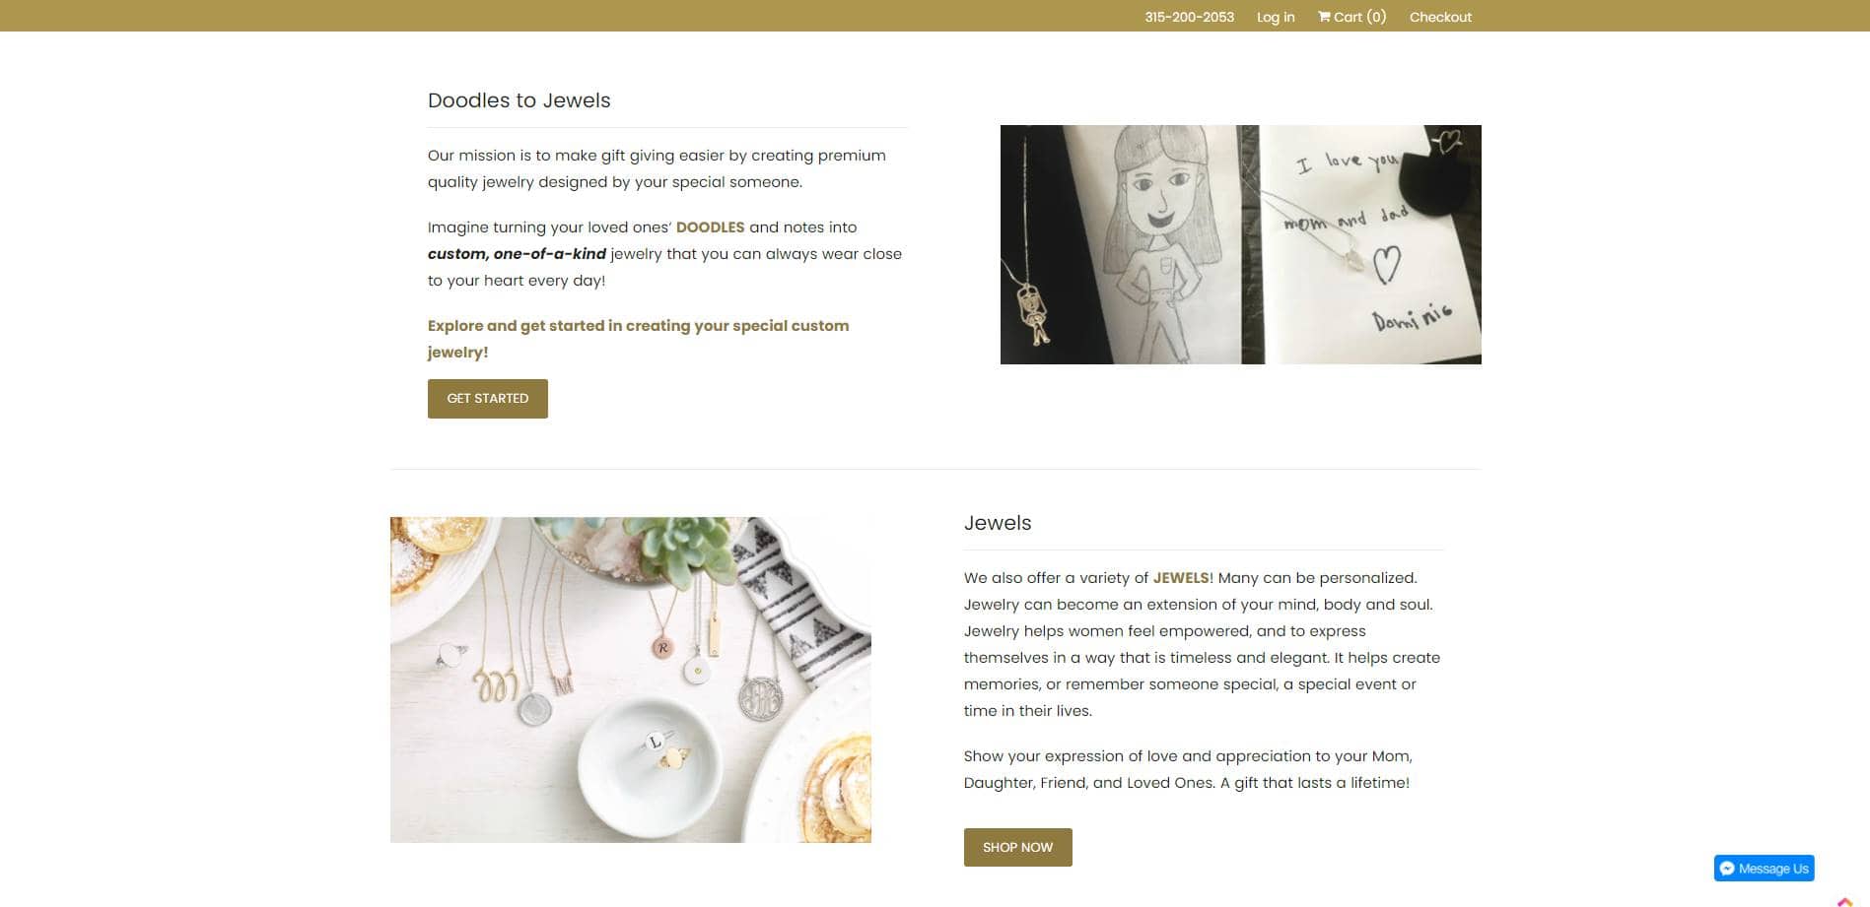1870x907 pixels.
Task: Call the 315-200-2053 phone link
Action: [1189, 17]
